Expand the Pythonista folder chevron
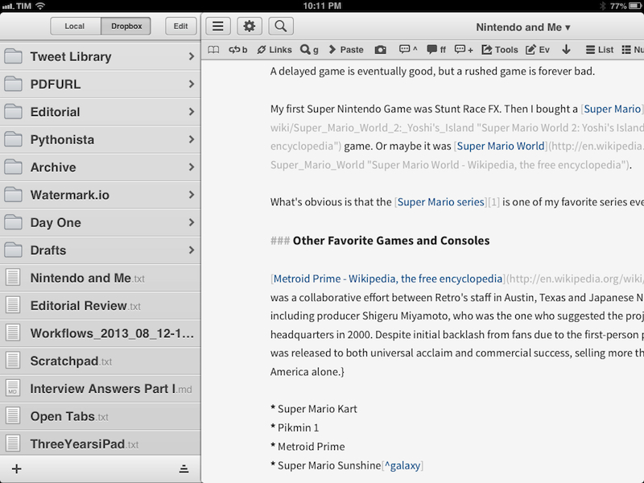644x483 pixels. point(192,139)
